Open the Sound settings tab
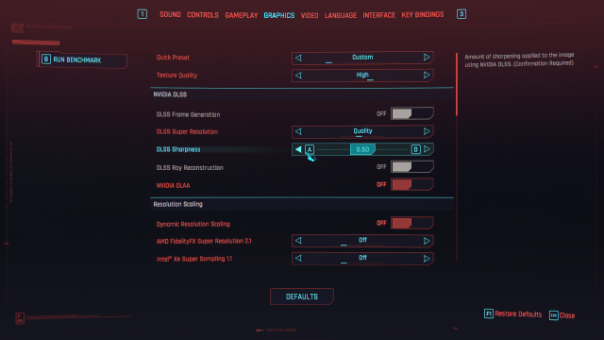This screenshot has height=340, width=604. click(x=170, y=15)
